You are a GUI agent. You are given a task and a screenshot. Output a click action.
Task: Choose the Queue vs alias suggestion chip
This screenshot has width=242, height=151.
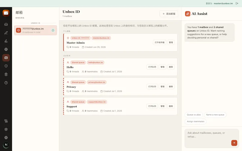click(x=194, y=115)
